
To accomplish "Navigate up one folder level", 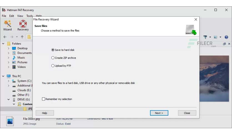I will click(x=22, y=37).
